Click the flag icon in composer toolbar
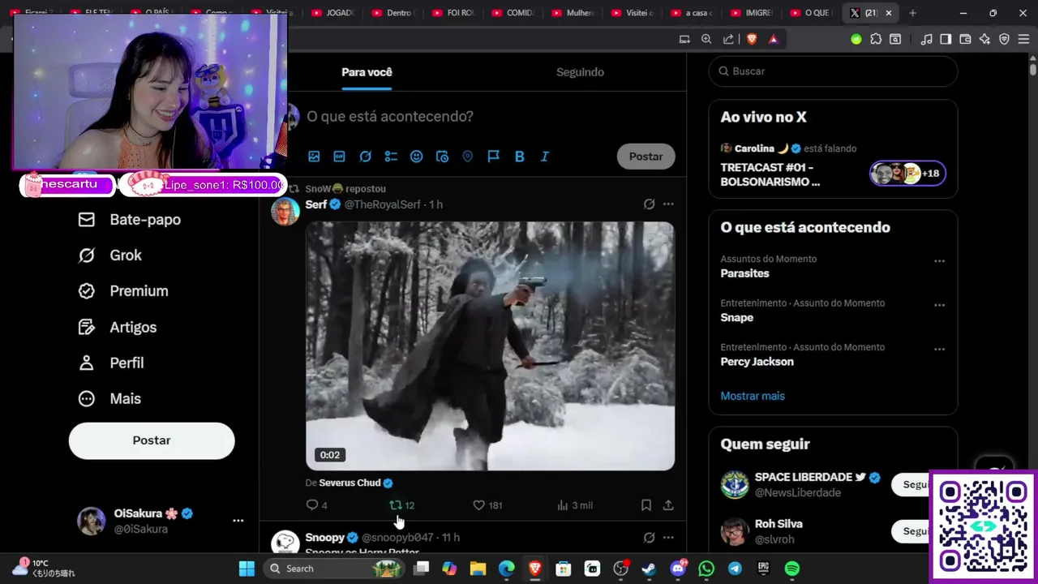 (x=493, y=157)
